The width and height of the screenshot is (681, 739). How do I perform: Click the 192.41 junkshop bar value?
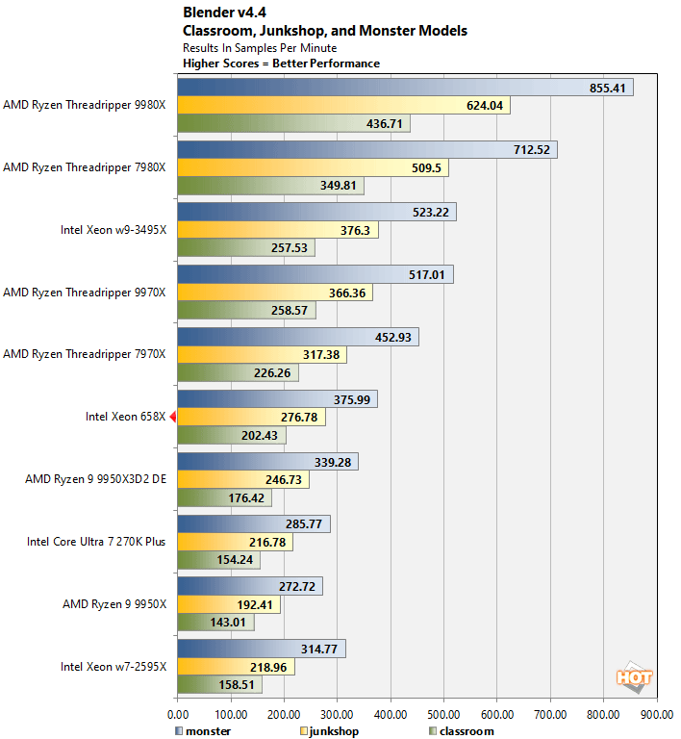[x=255, y=605]
